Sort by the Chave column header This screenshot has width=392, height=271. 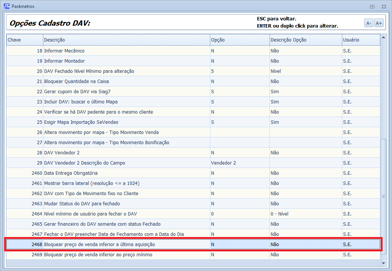click(x=24, y=40)
